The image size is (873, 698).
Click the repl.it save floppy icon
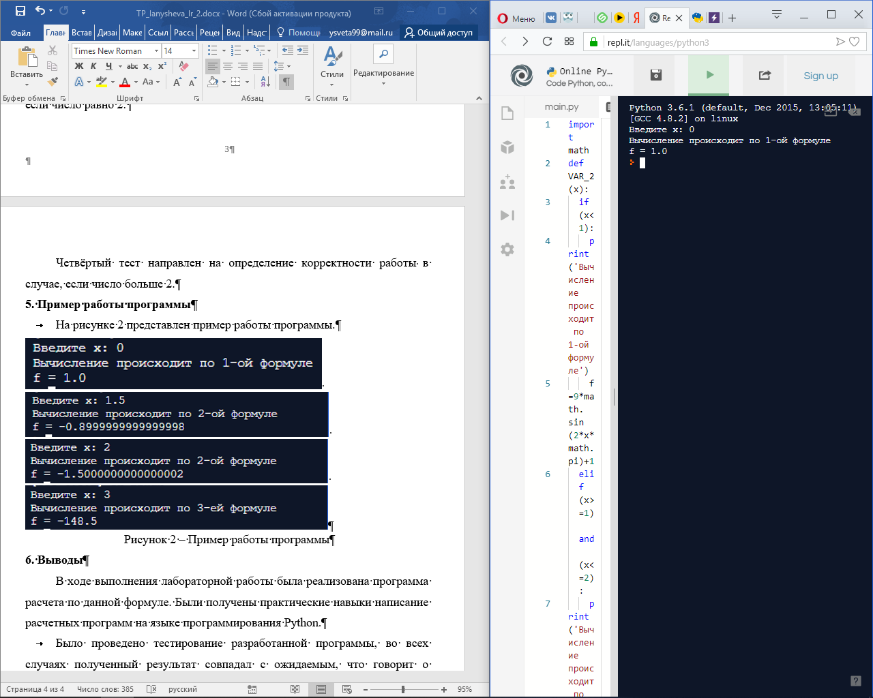(x=656, y=75)
